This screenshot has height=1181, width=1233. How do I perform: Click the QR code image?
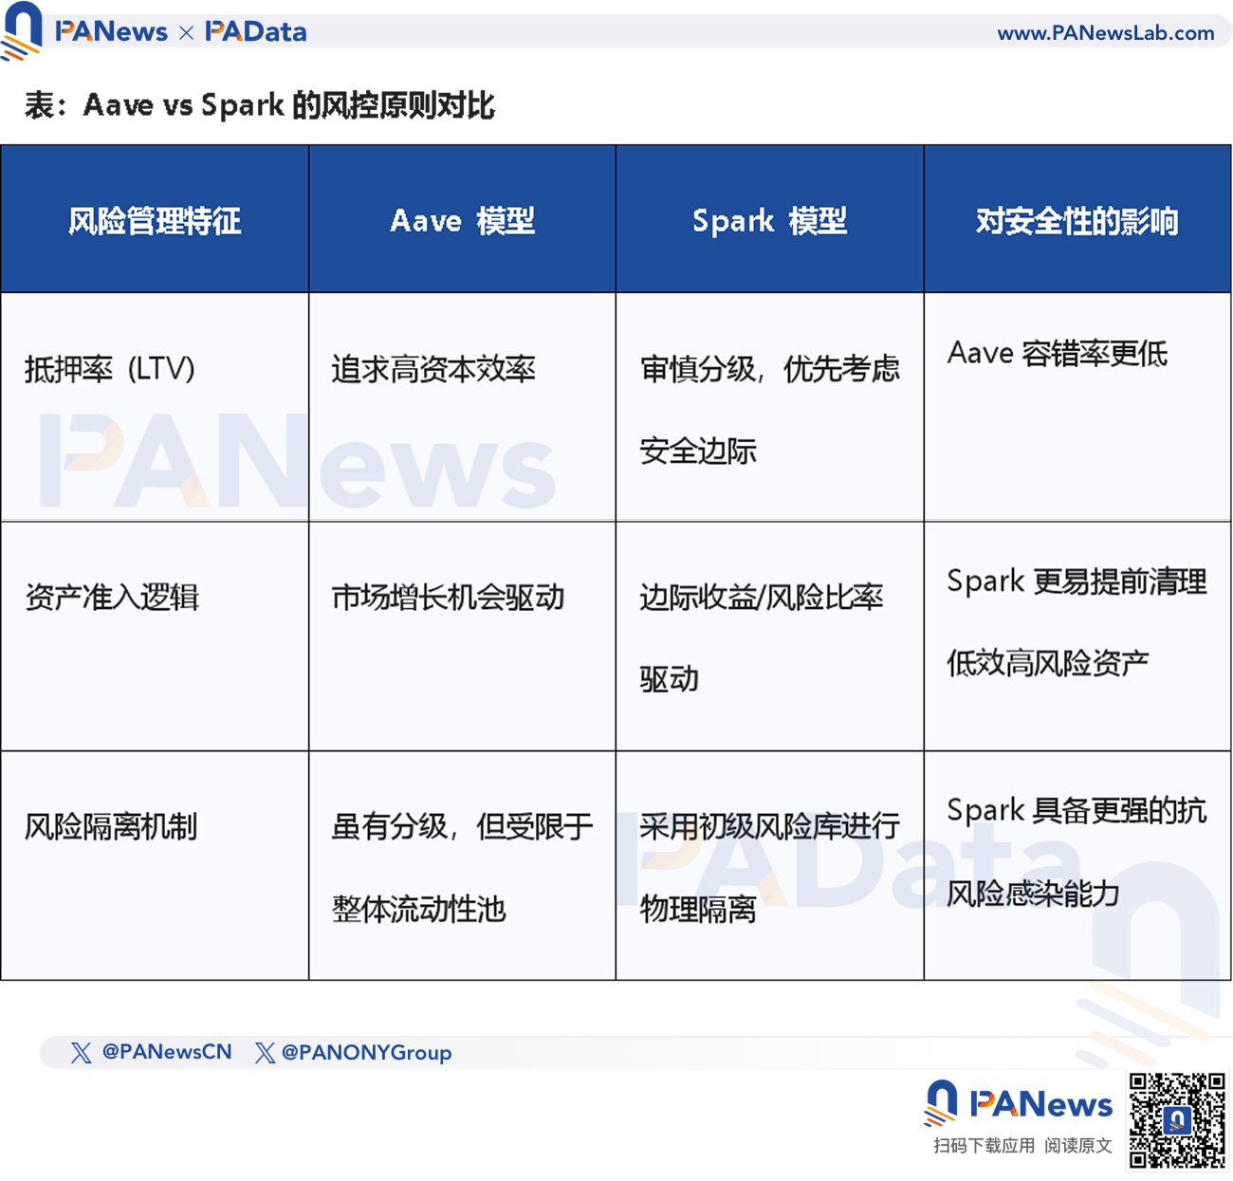click(1177, 1120)
